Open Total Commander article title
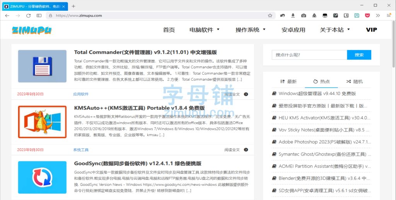Screen dimensions: 396x200 [x=145, y=52]
